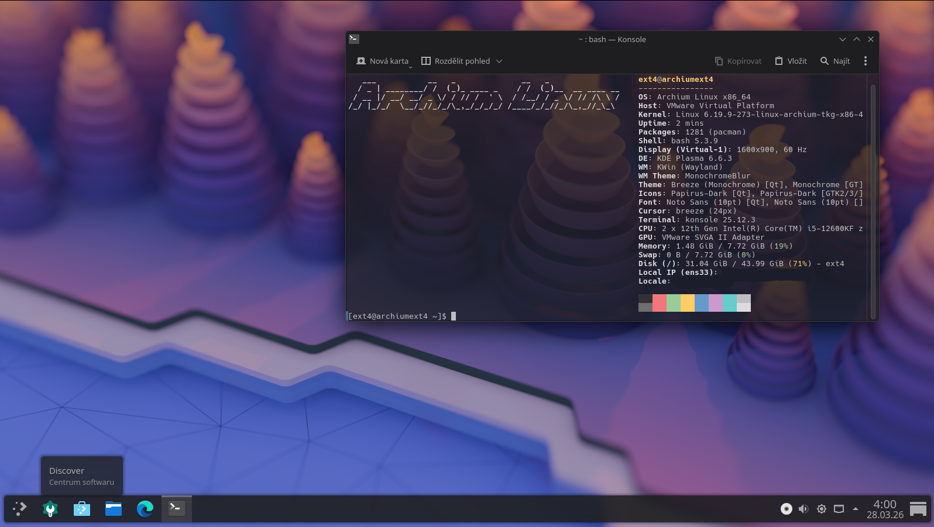
Task: Open the brightness settings tray icon
Action: [x=822, y=509]
